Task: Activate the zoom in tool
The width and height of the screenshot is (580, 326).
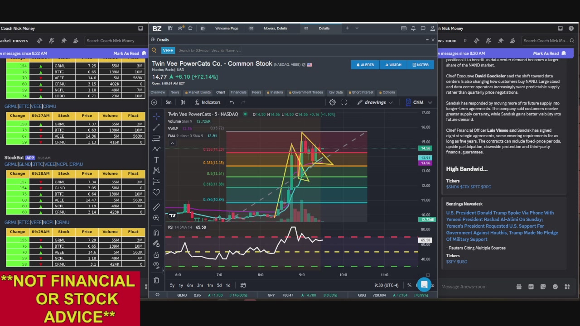Action: pyautogui.click(x=156, y=218)
